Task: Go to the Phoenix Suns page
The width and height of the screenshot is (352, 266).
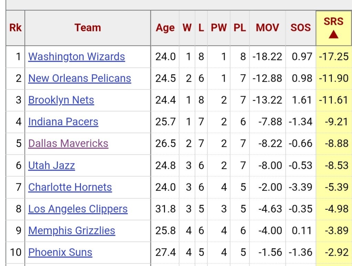Action: click(60, 252)
